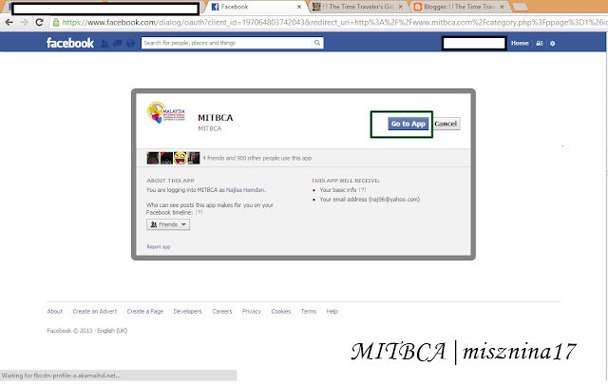Click the Home link
The image size is (608, 385).
(x=520, y=43)
